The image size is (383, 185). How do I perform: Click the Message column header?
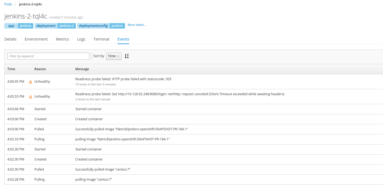pos(82,69)
